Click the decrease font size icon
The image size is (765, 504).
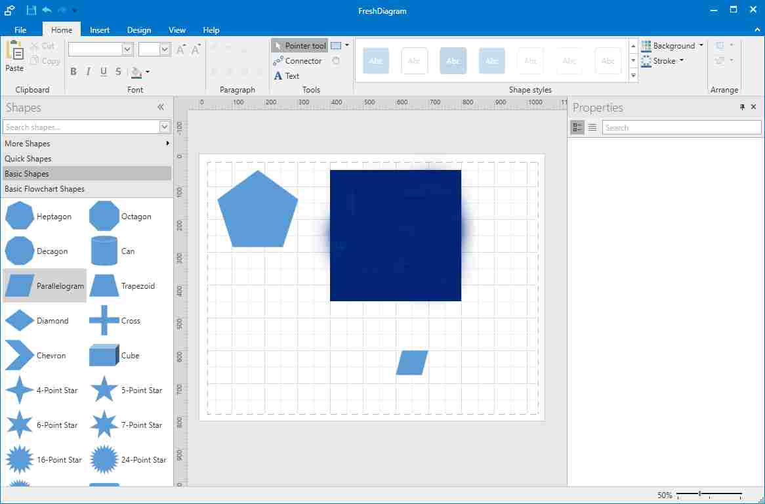point(196,49)
